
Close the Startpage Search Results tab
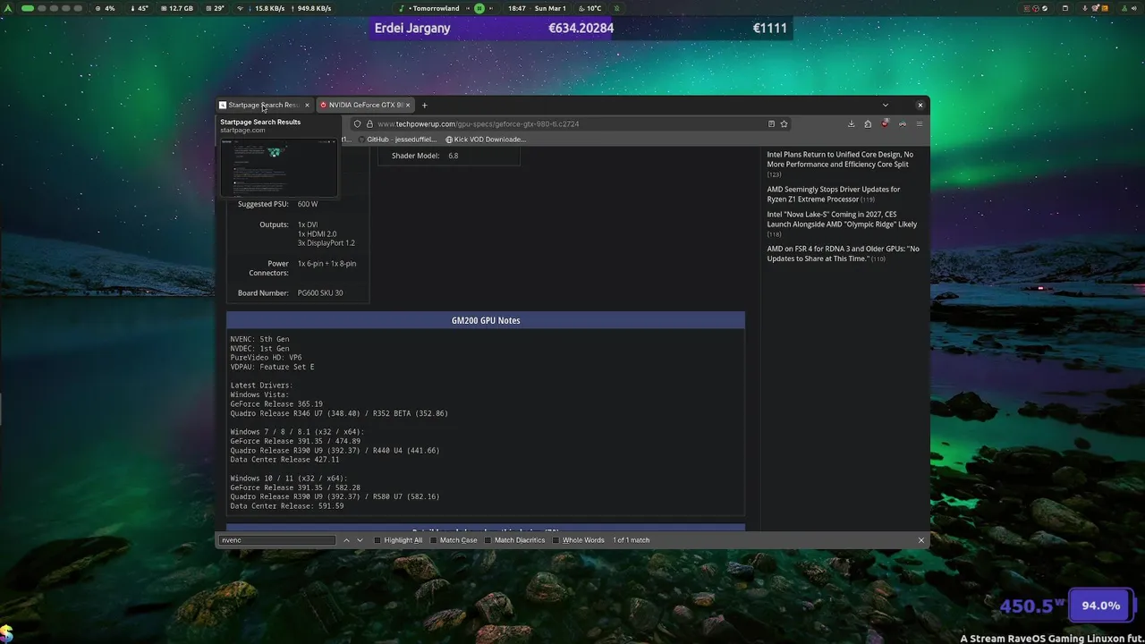click(307, 105)
